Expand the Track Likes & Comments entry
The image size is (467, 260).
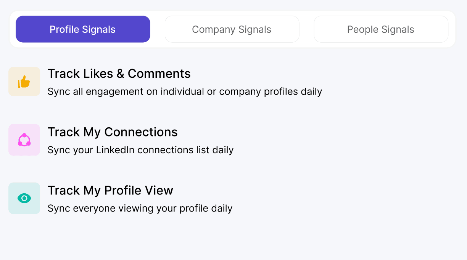tap(119, 74)
